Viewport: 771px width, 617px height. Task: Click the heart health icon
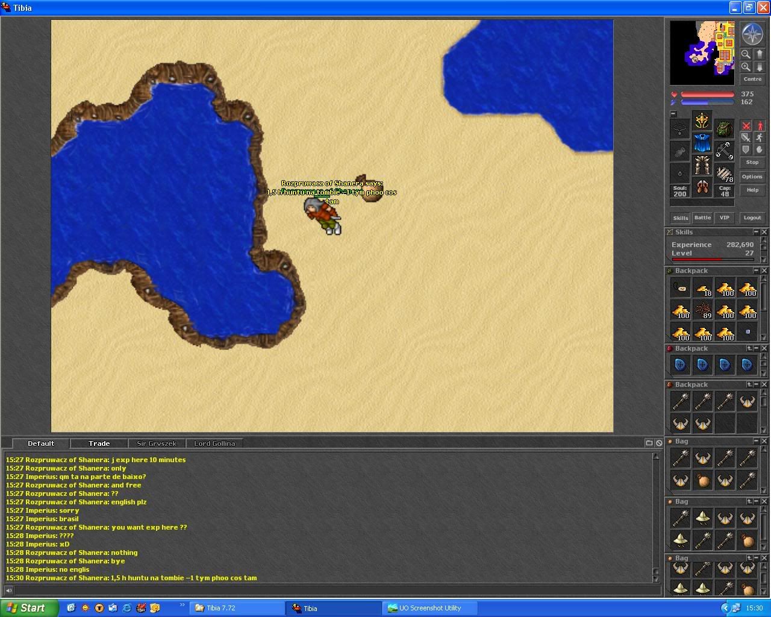[674, 95]
